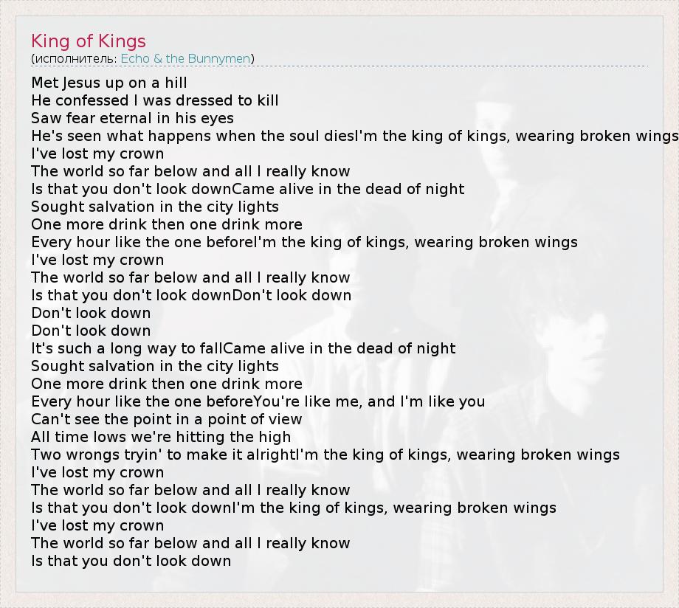Image resolution: width=679 pixels, height=608 pixels.
Task: Click the line starting 'It's such a long way to fall'
Action: coord(244,348)
